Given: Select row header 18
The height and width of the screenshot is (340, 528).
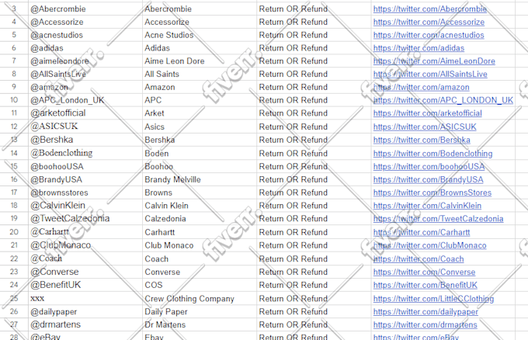Looking at the screenshot, I should coord(14,206).
